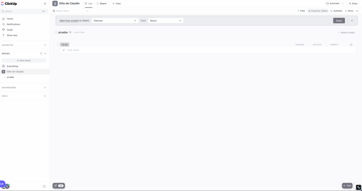Click the record clip camera icon
Screen dimensions: 362x191
pyautogui.click(x=2, y=184)
